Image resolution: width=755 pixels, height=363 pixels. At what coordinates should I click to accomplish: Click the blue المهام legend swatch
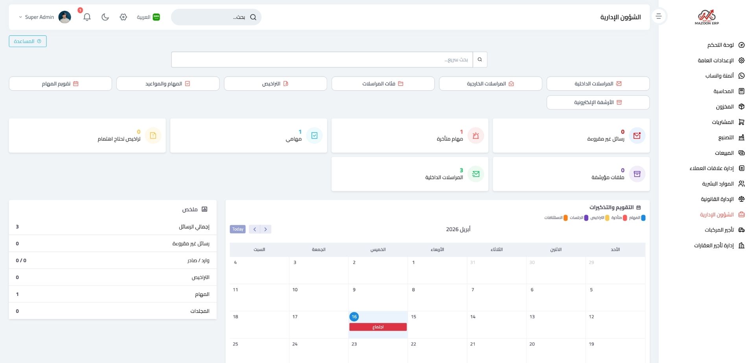point(643,218)
